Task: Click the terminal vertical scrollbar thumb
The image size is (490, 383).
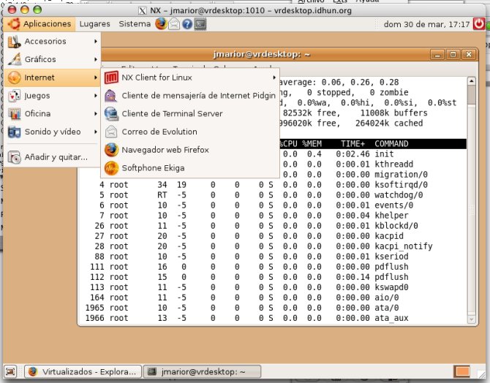Action: [471, 95]
